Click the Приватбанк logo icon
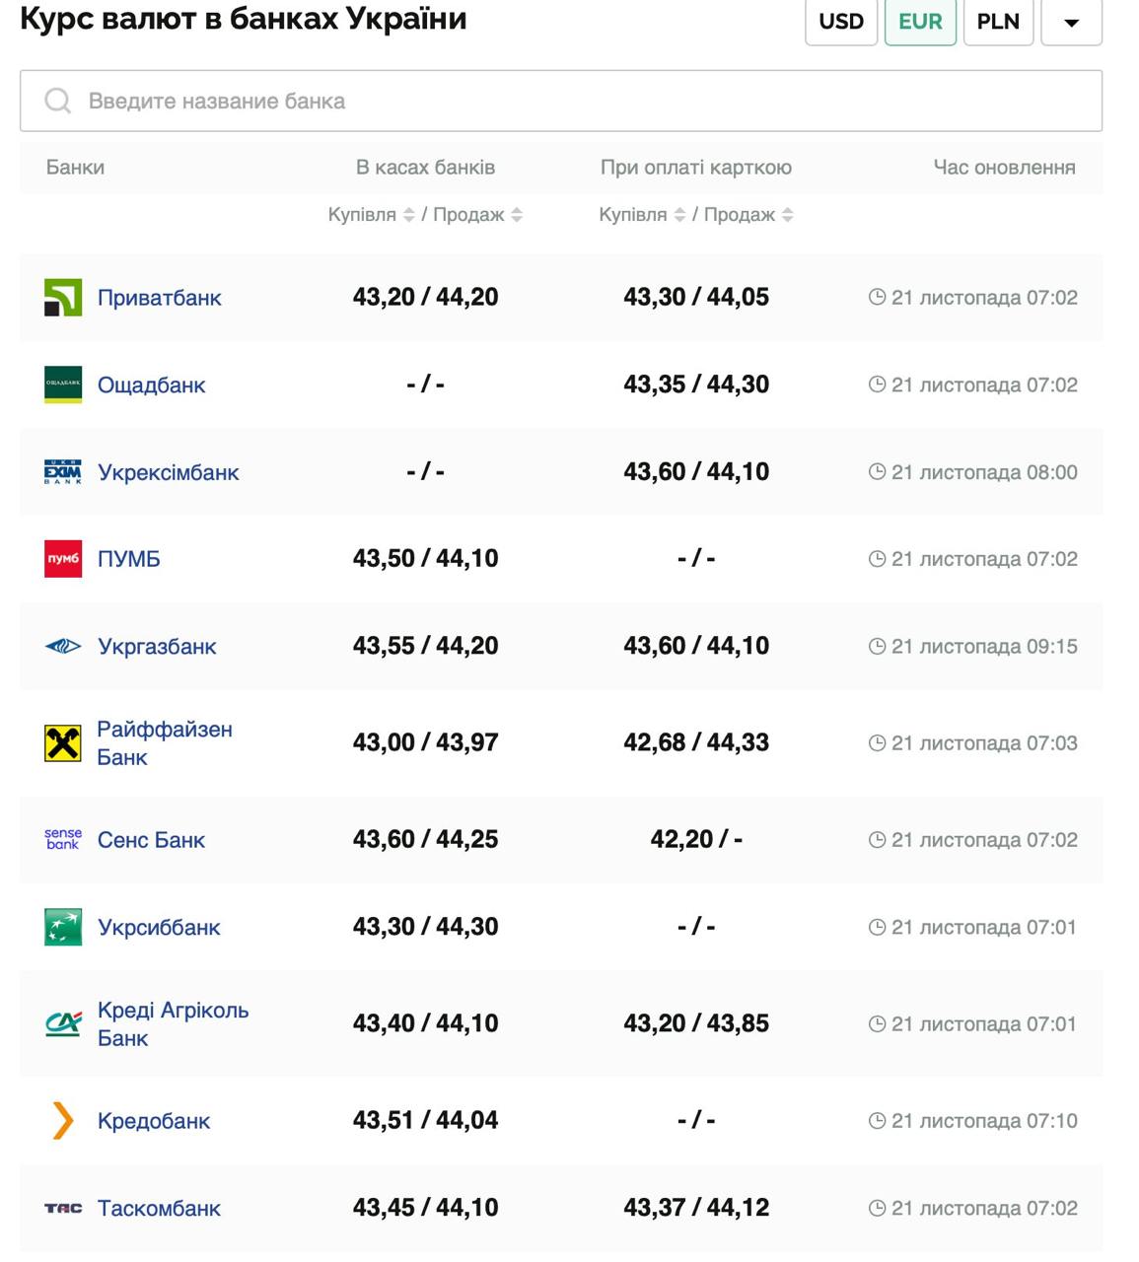The height and width of the screenshot is (1262, 1139). tap(63, 298)
